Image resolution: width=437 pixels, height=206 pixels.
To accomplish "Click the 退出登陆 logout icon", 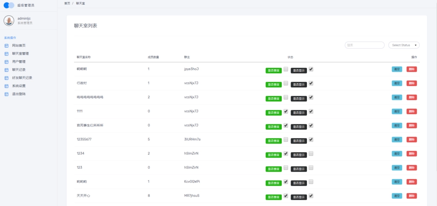I will pos(6,94).
